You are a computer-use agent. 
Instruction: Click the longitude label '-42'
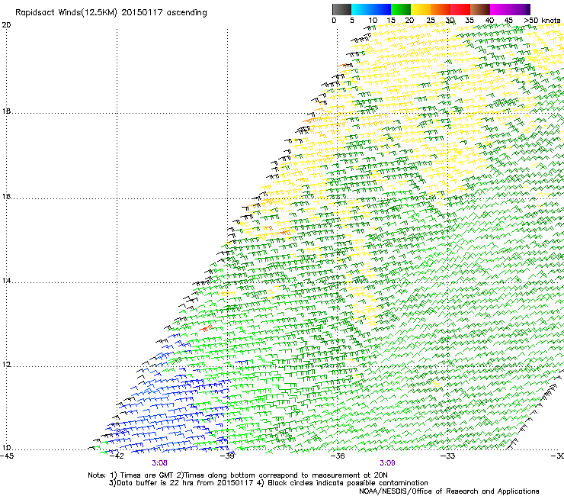(117, 456)
